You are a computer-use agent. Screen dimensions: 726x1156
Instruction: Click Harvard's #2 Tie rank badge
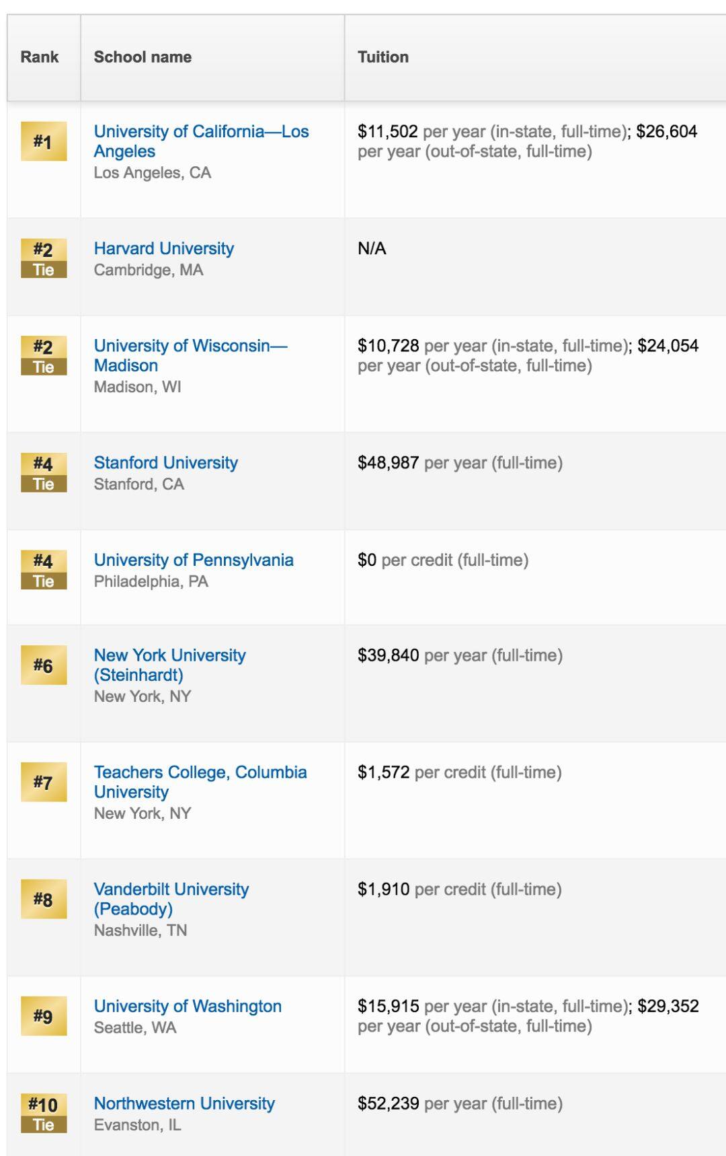(x=44, y=259)
